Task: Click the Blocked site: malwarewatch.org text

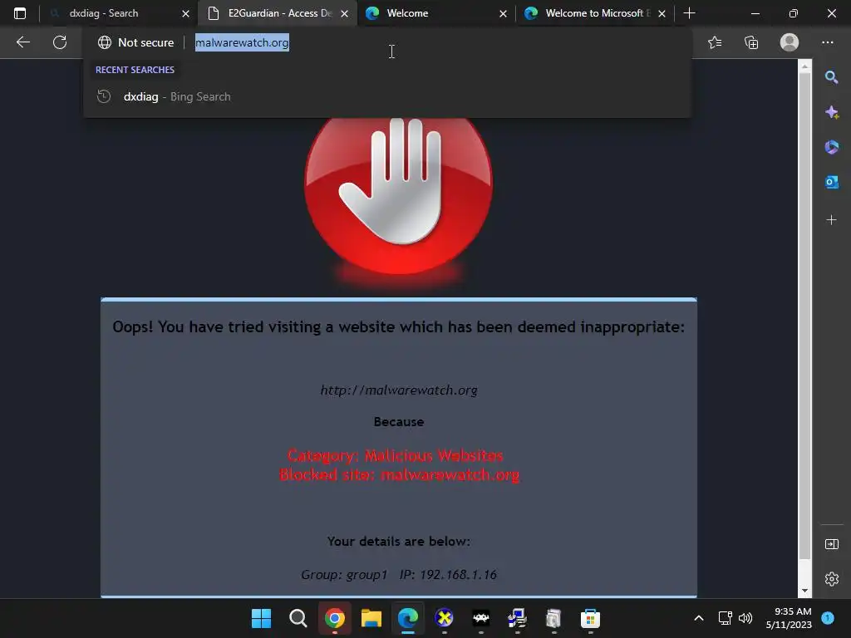Action: click(399, 474)
